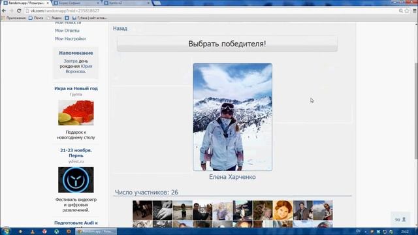Screen dimensions: 418x235
Task: Open Мои Настройки in sidebar
Action: coord(70,39)
